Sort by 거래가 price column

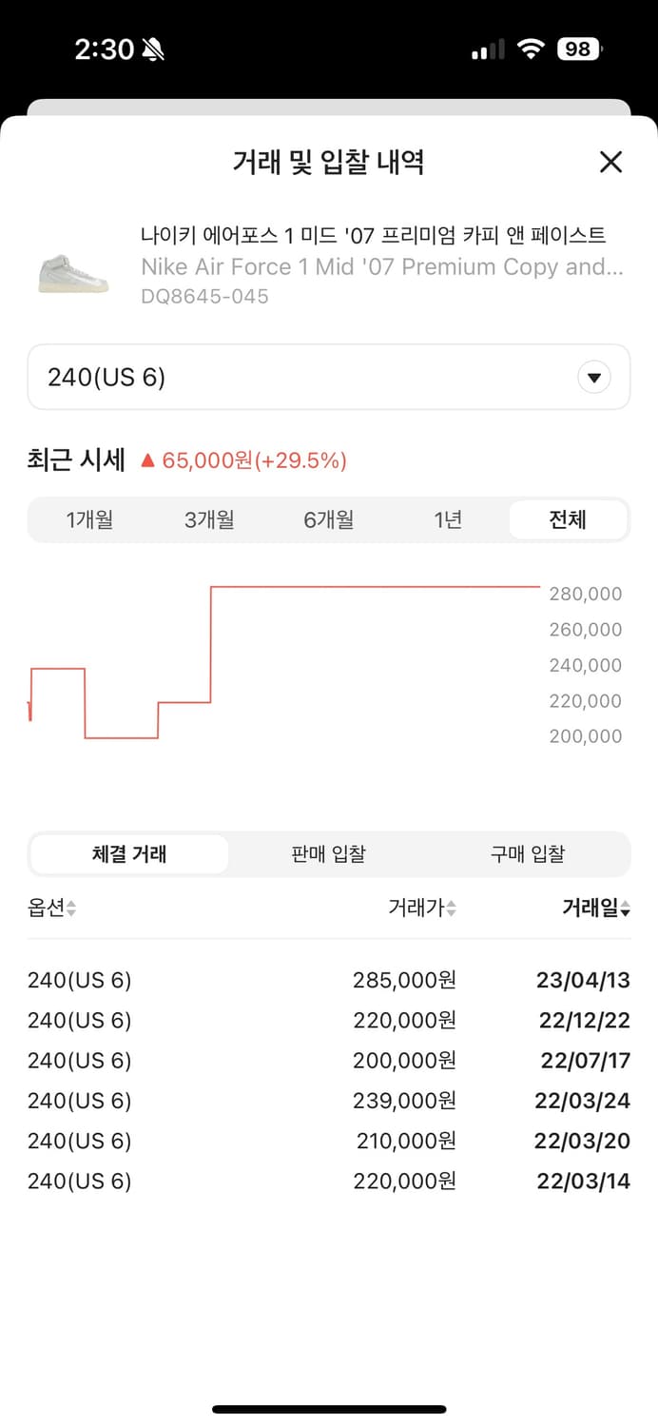420,908
